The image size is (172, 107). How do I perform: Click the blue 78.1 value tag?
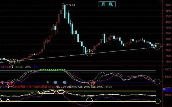[167, 90]
